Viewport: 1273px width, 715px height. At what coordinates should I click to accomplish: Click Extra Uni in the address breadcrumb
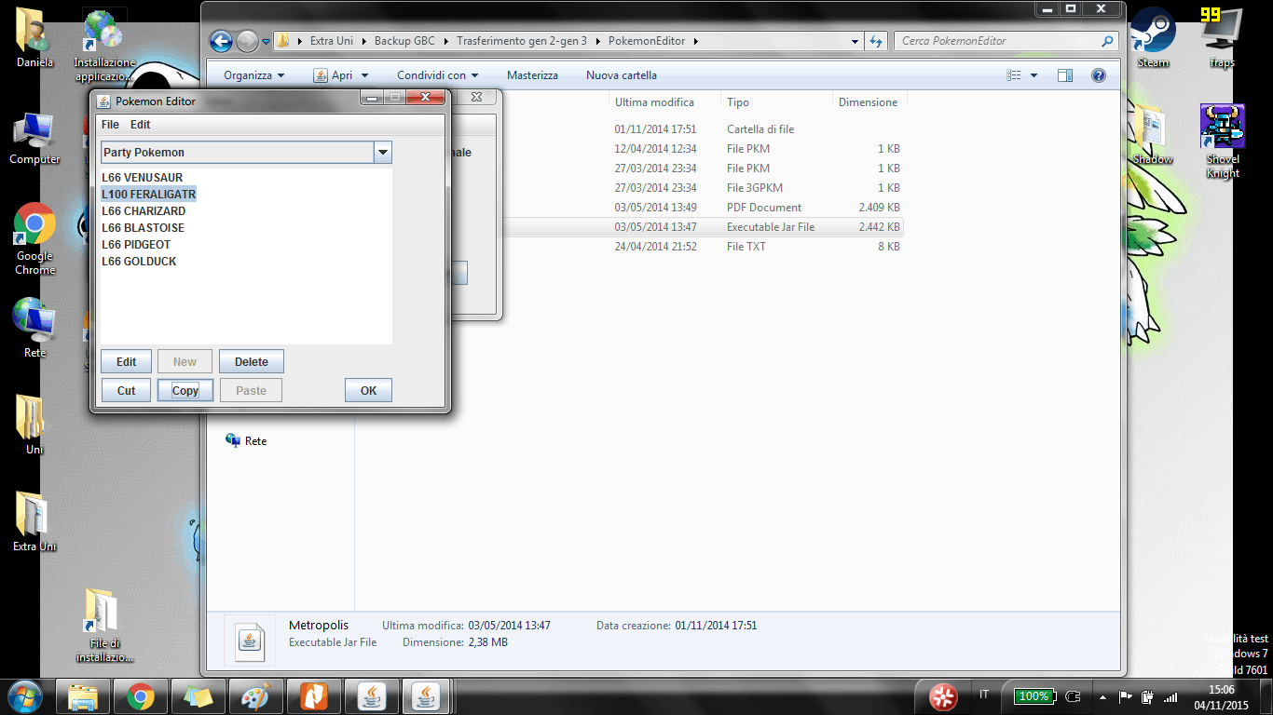(334, 41)
